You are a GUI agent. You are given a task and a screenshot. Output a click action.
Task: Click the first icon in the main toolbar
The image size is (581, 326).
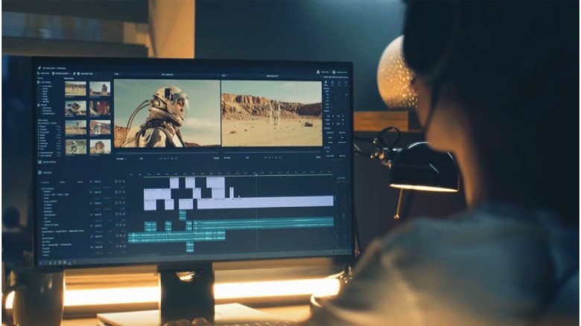(x=38, y=74)
